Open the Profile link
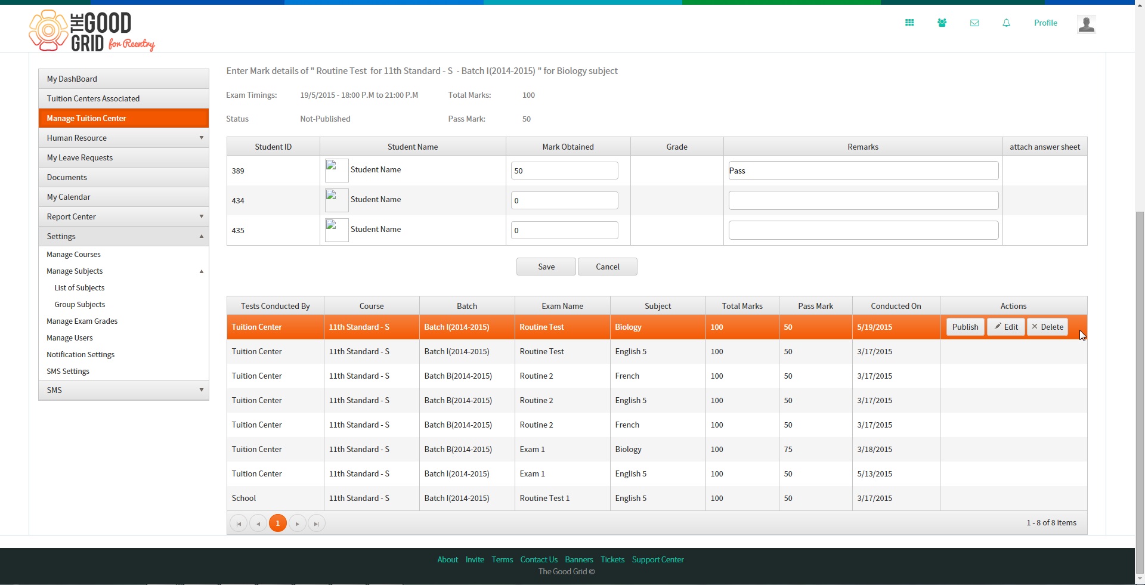Viewport: 1145px width, 585px height. click(1045, 23)
